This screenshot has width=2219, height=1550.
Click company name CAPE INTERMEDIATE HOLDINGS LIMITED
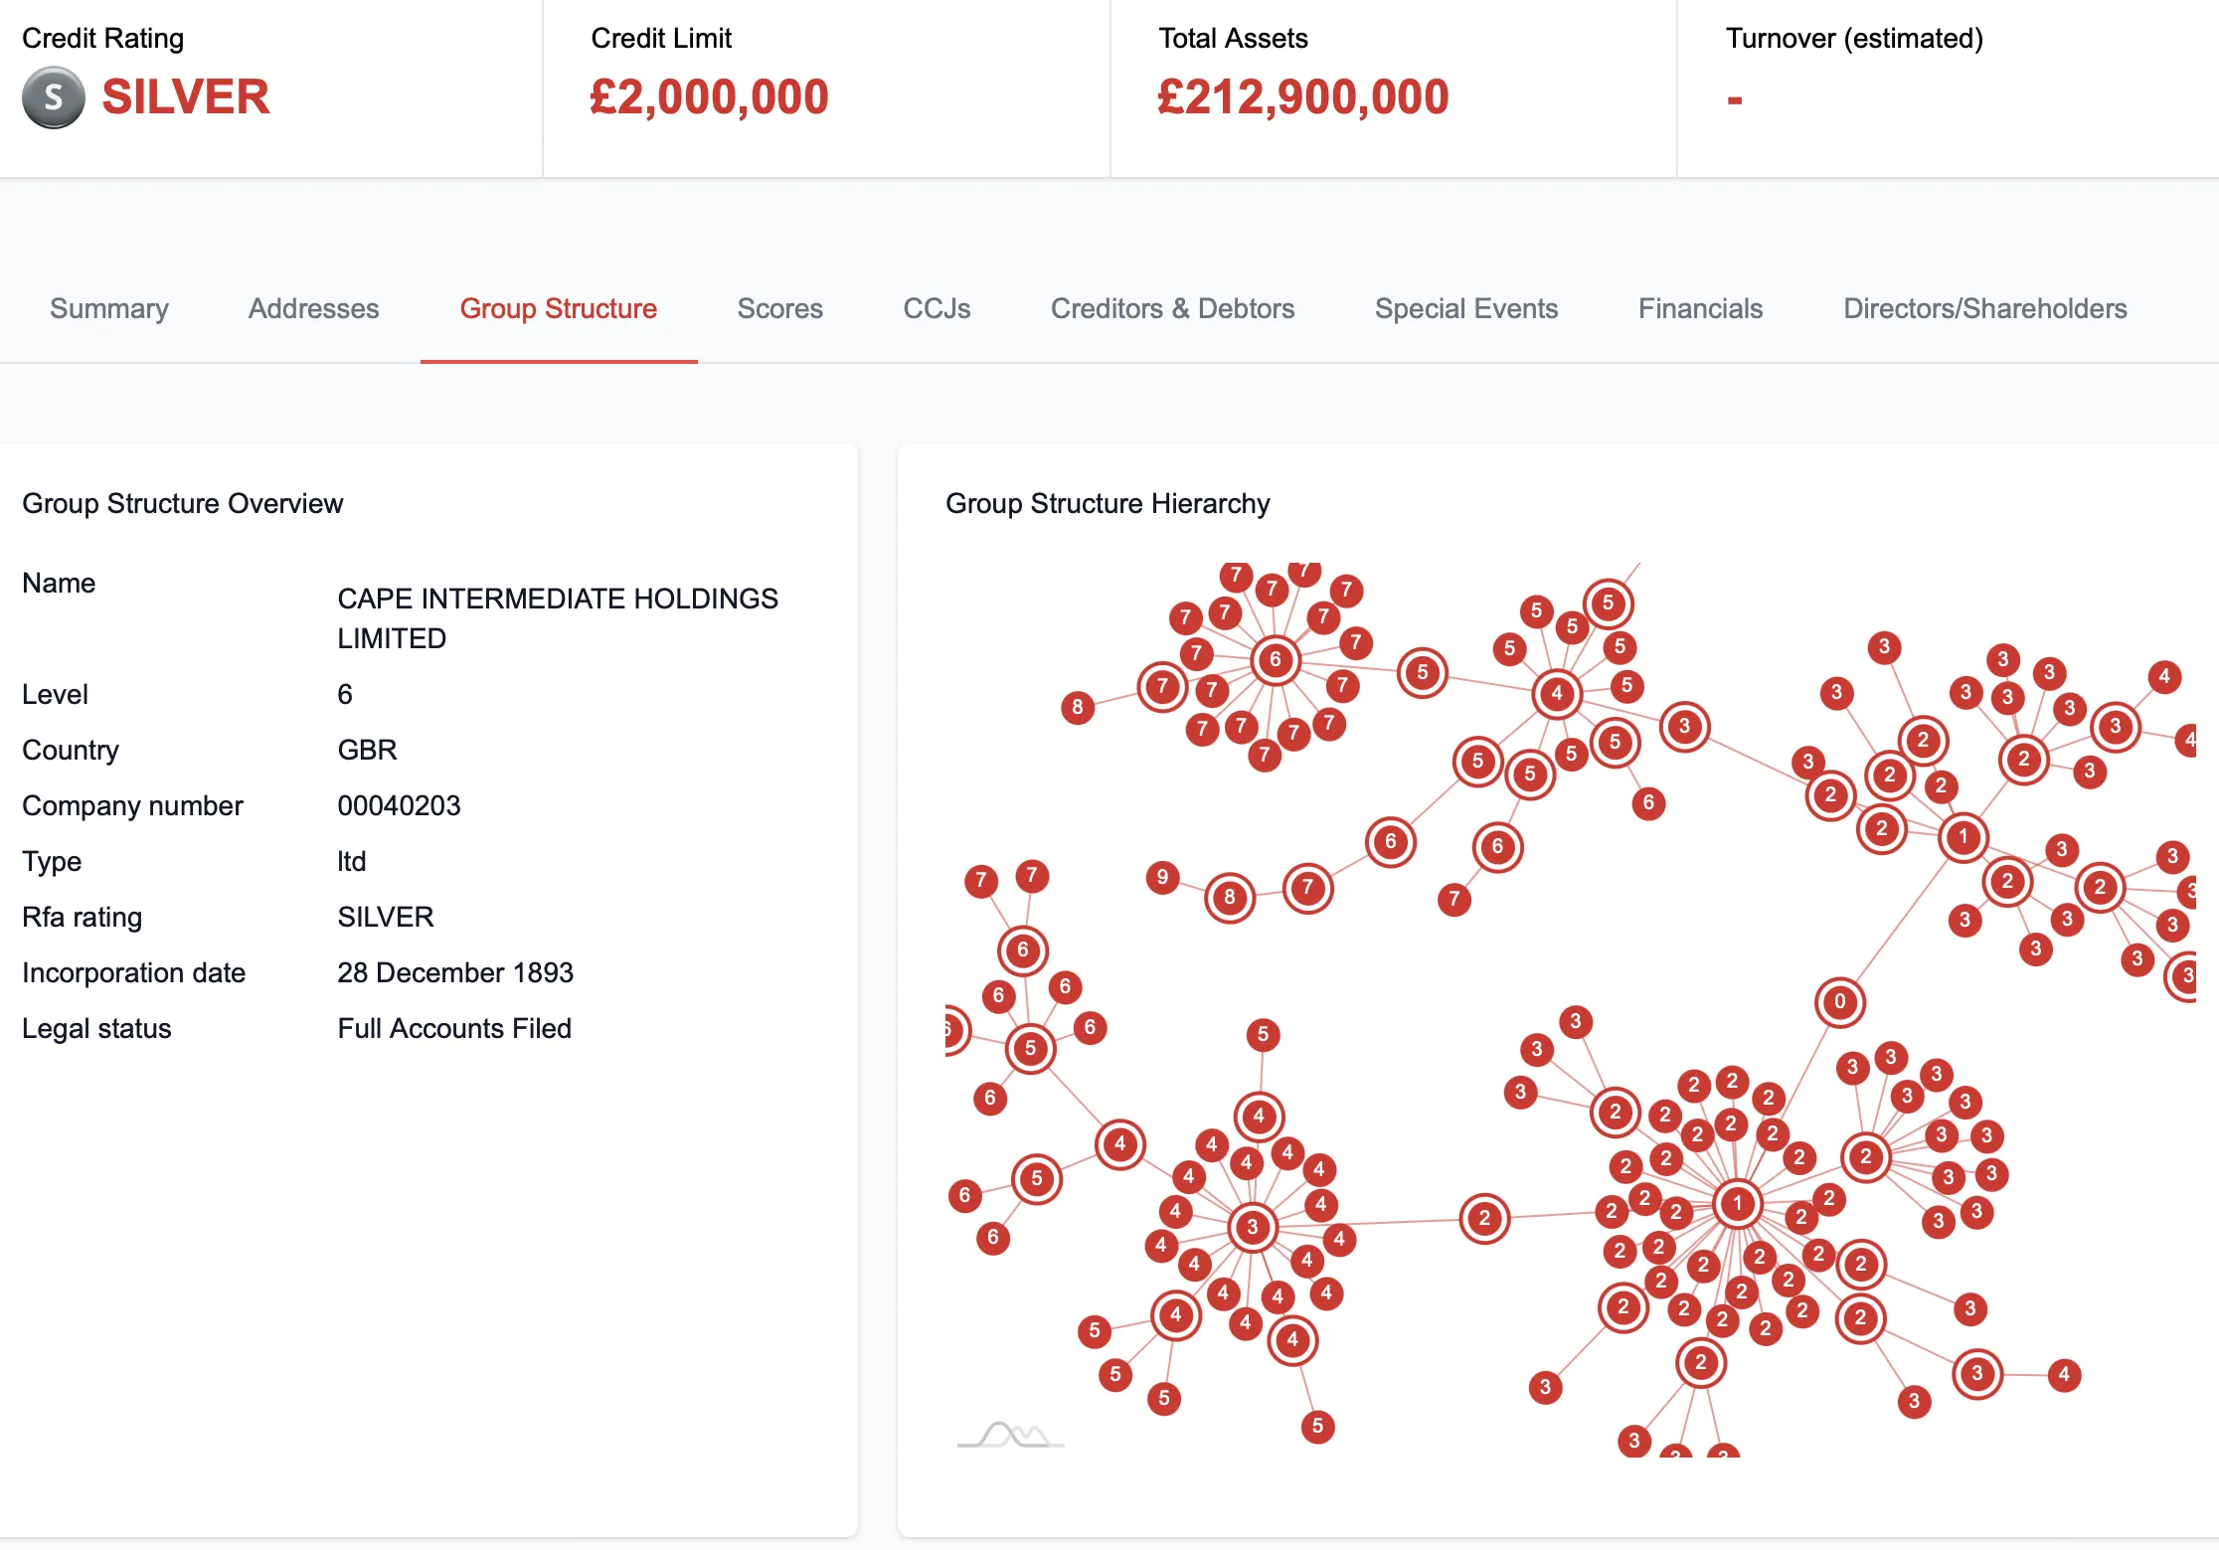point(557,618)
